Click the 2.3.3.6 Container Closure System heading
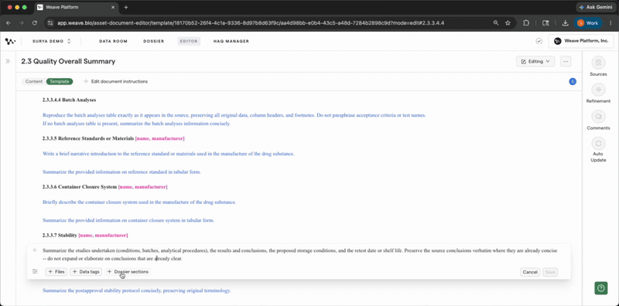This screenshot has height=306, width=619. (x=104, y=187)
